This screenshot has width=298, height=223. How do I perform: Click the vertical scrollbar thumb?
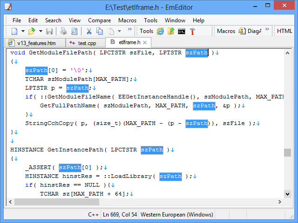(x=287, y=152)
